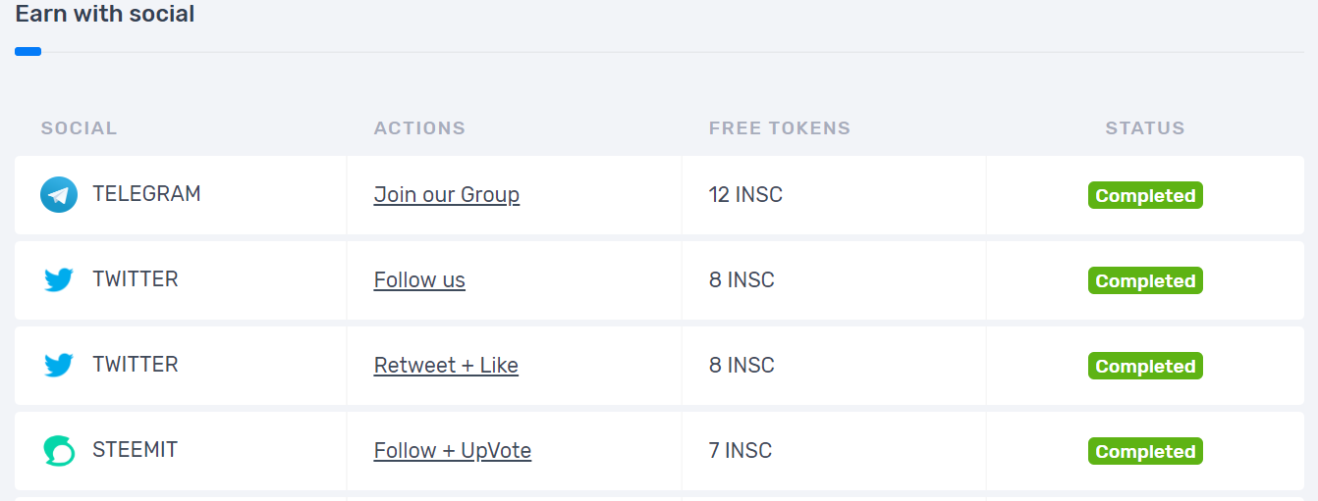
Task: Select the ACTIONS column header
Action: pyautogui.click(x=419, y=128)
